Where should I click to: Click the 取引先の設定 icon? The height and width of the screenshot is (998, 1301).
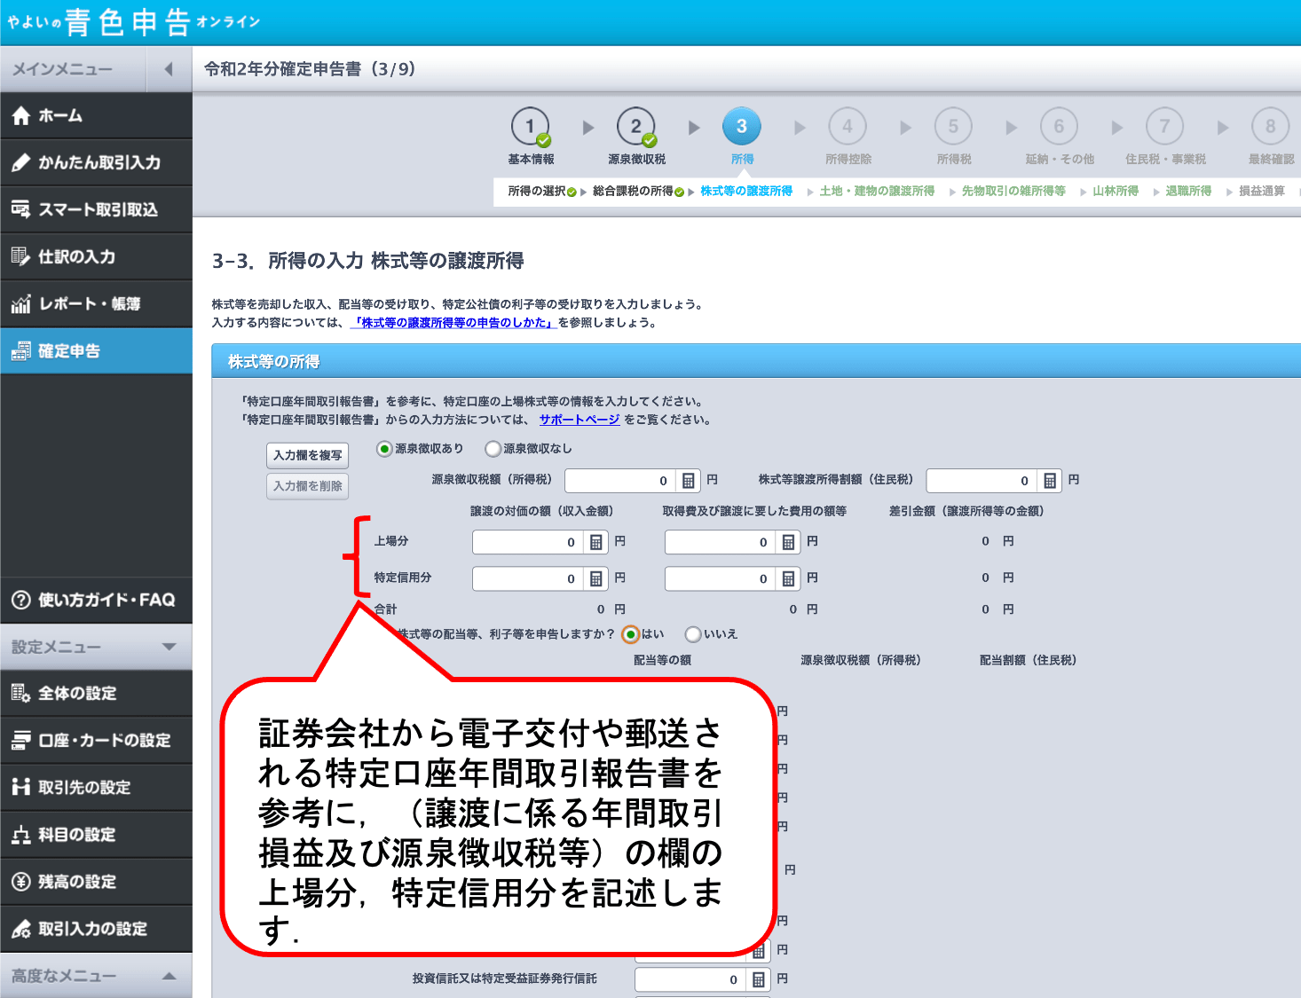(20, 787)
